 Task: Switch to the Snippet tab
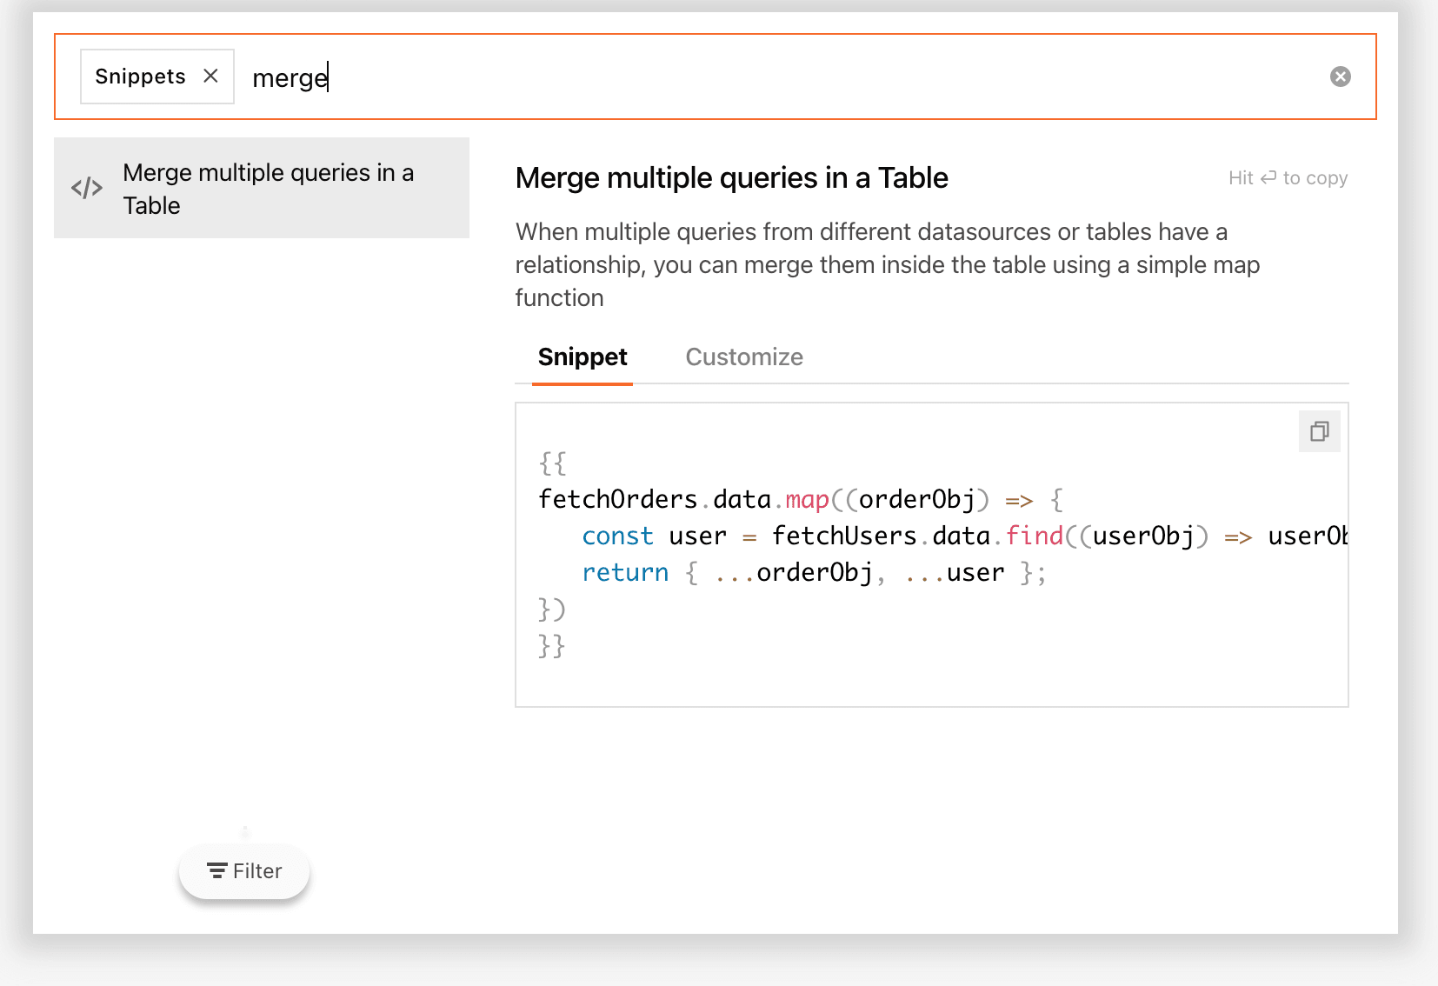pos(582,357)
